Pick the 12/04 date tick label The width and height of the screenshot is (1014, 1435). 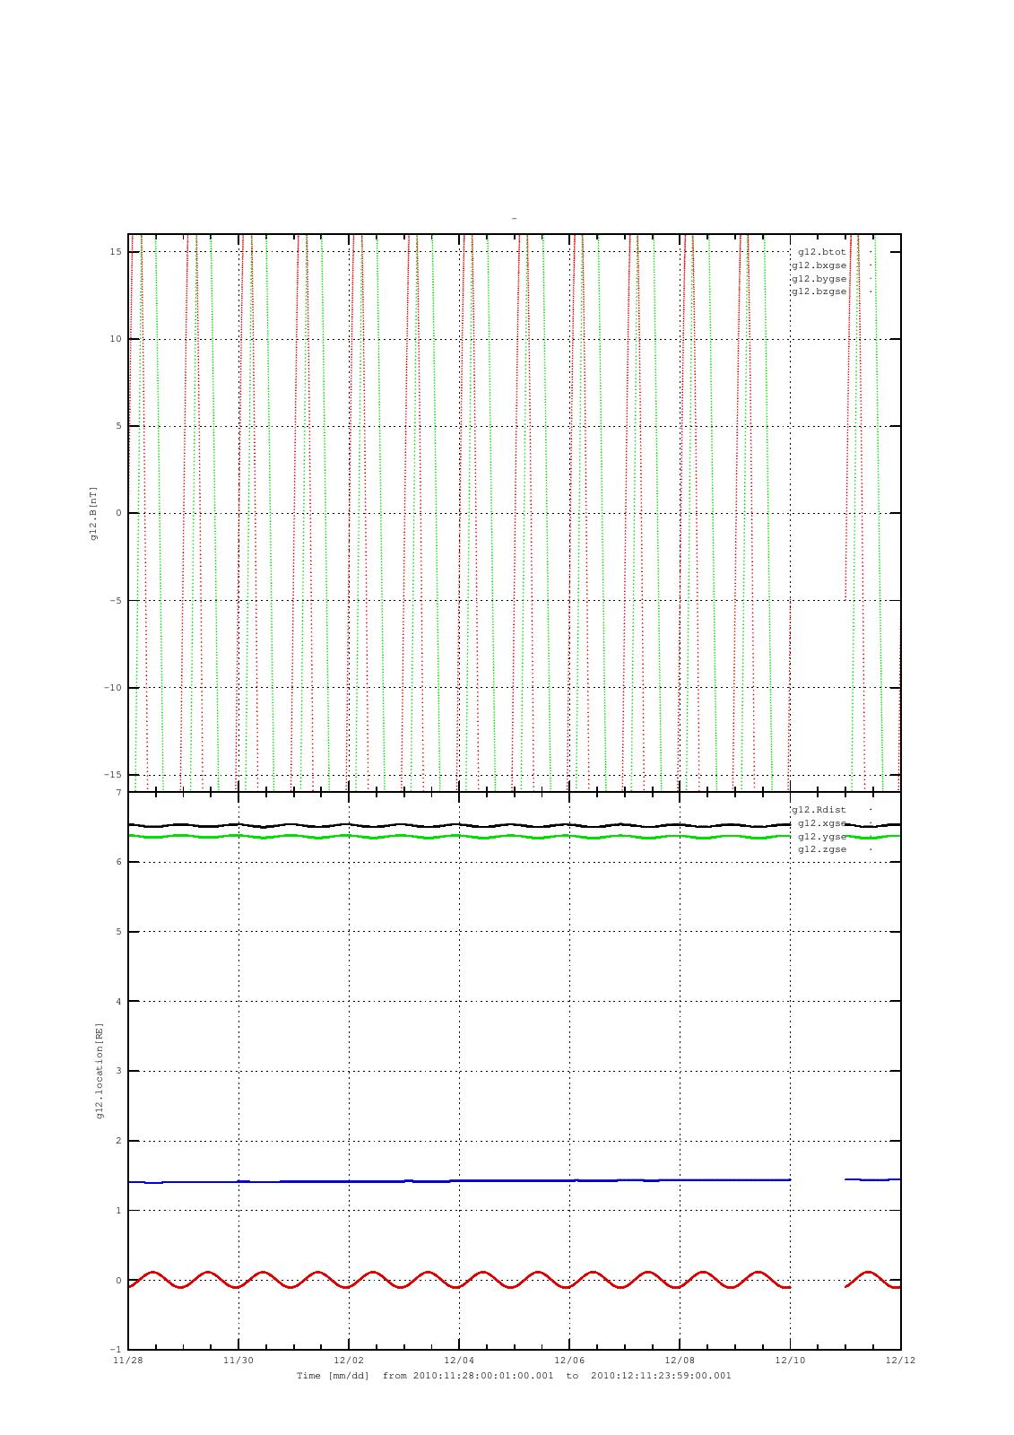[x=459, y=1361]
